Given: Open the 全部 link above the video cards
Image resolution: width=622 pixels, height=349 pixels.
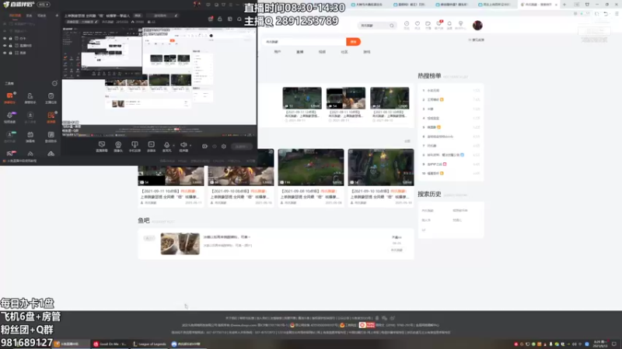Looking at the screenshot, I should [407, 141].
